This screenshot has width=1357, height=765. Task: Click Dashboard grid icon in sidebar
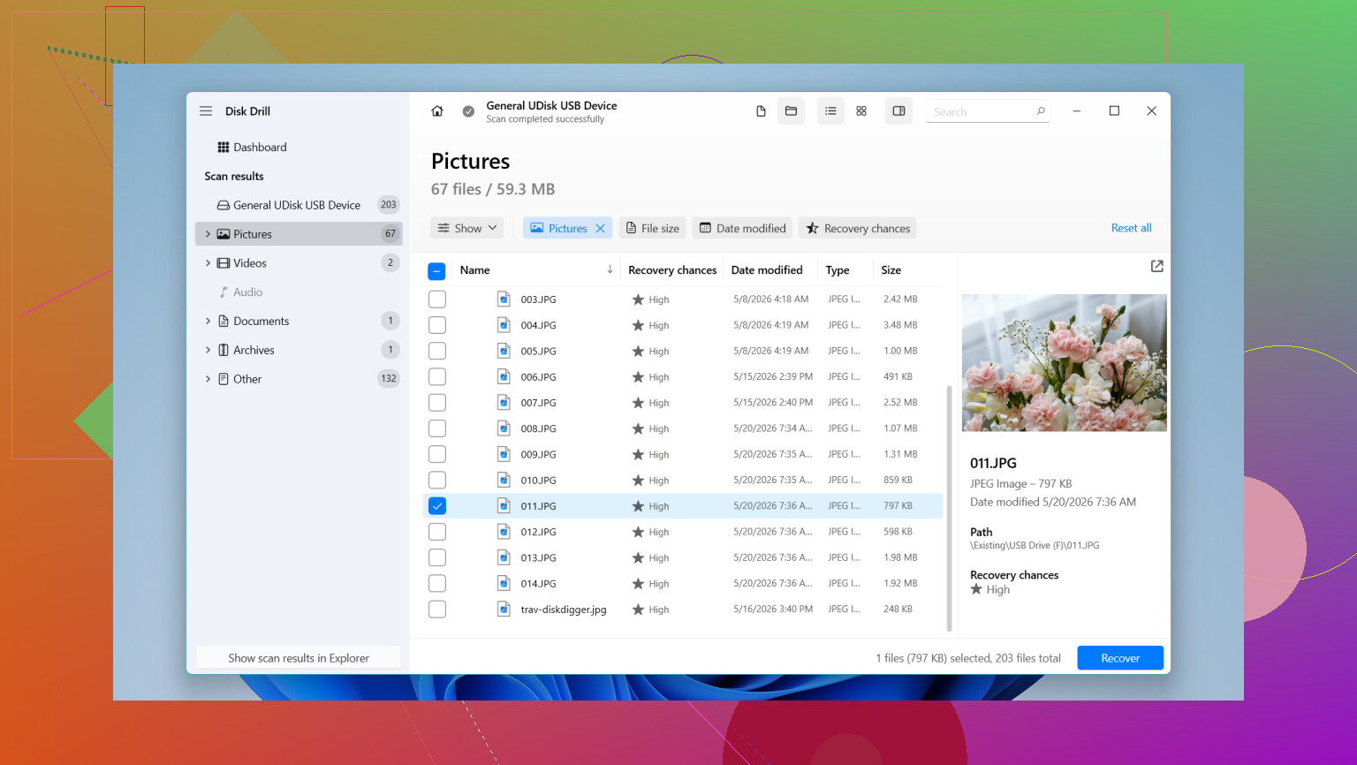pos(224,148)
